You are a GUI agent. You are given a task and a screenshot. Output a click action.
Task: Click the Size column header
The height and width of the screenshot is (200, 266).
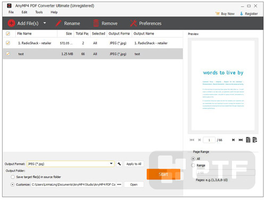[65, 33]
